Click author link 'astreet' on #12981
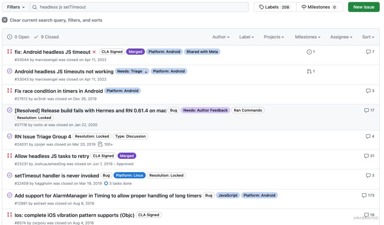This screenshot has width=384, height=225. pos(40,203)
